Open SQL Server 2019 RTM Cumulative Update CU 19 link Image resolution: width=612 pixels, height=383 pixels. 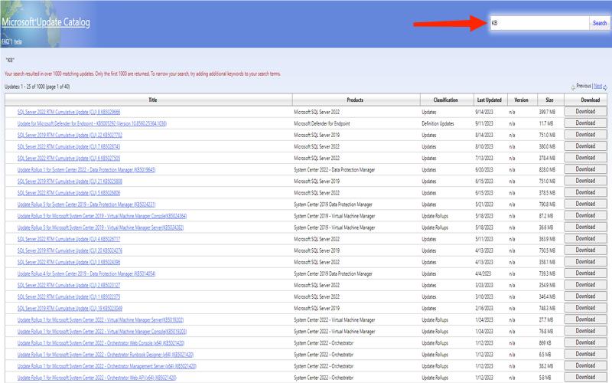70,309
